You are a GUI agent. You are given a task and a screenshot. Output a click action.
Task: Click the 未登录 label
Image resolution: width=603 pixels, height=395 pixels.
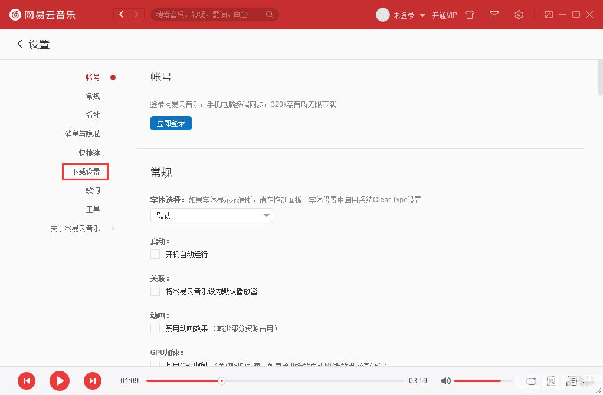[404, 15]
